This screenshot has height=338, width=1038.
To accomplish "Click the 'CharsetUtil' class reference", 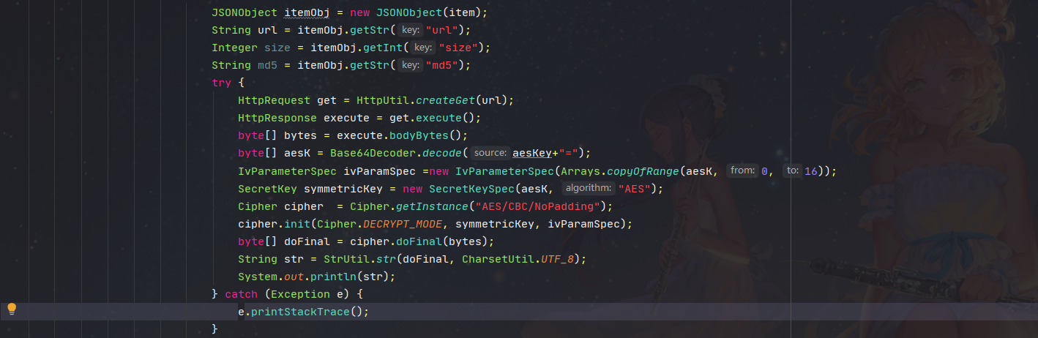I will (x=498, y=258).
